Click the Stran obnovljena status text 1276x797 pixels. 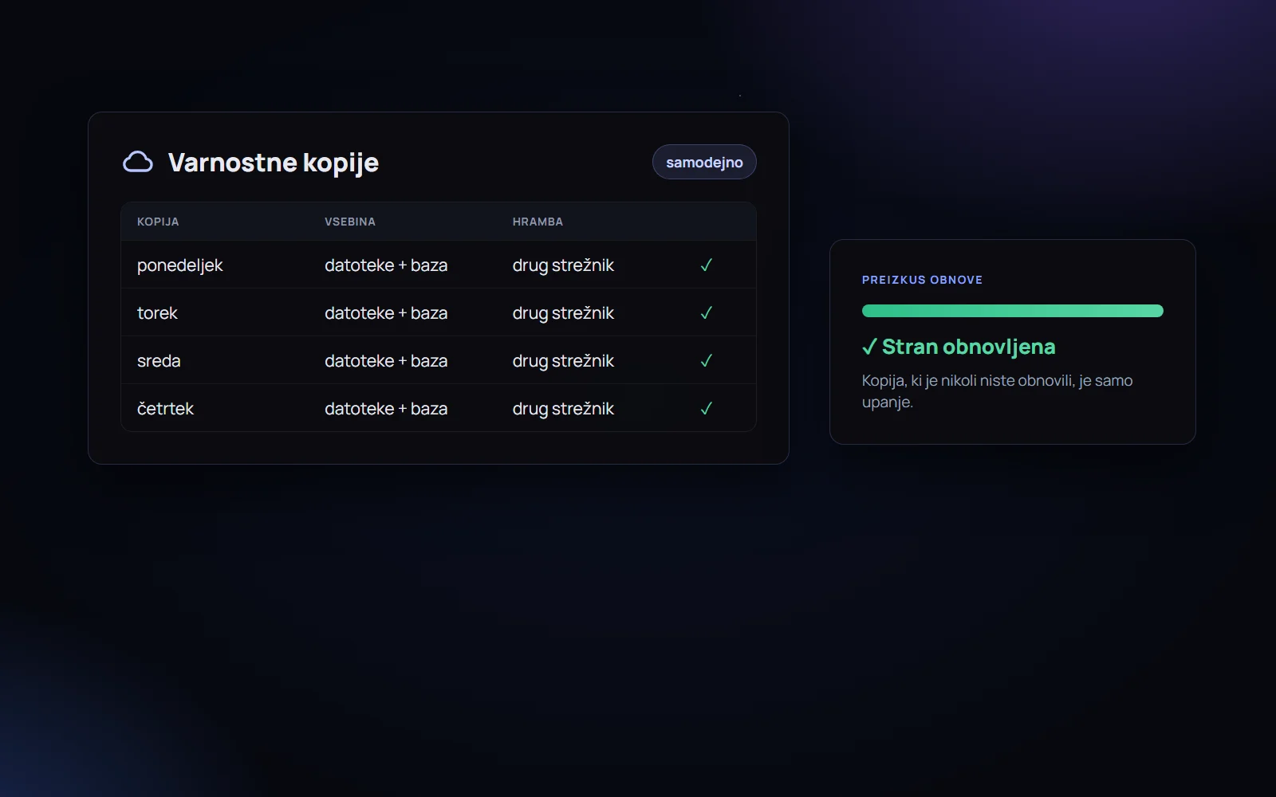(x=968, y=347)
